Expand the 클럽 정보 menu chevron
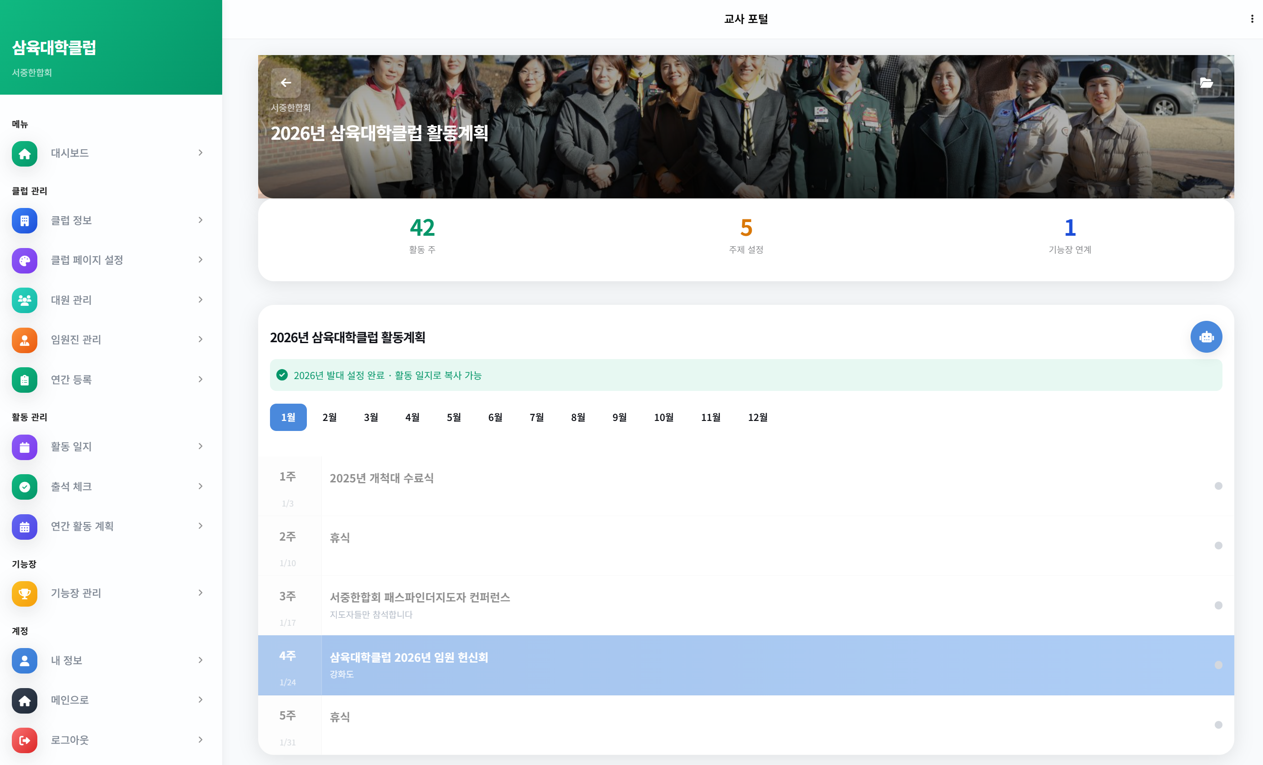Image resolution: width=1263 pixels, height=765 pixels. [200, 220]
